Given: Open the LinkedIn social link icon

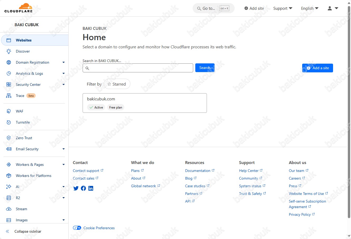Looking at the screenshot, I should pos(91,188).
